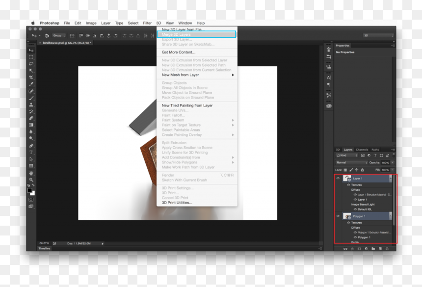Select the Healing Brush tool
Screen dimensions: 422x287
click(x=31, y=91)
